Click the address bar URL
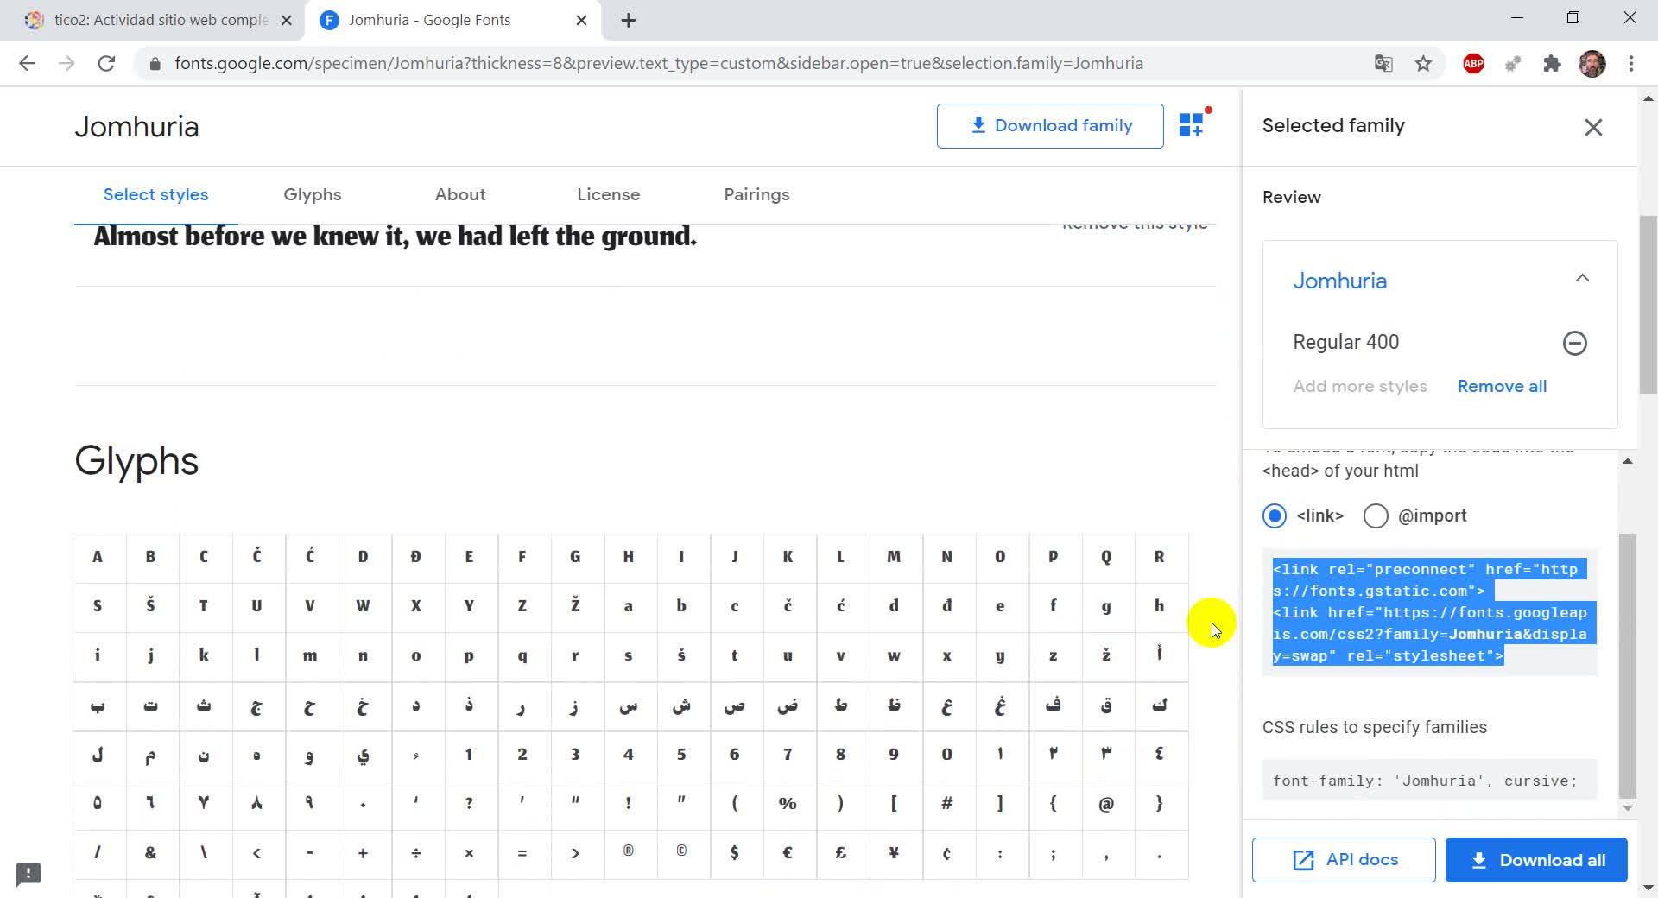This screenshot has width=1658, height=898. (x=659, y=63)
